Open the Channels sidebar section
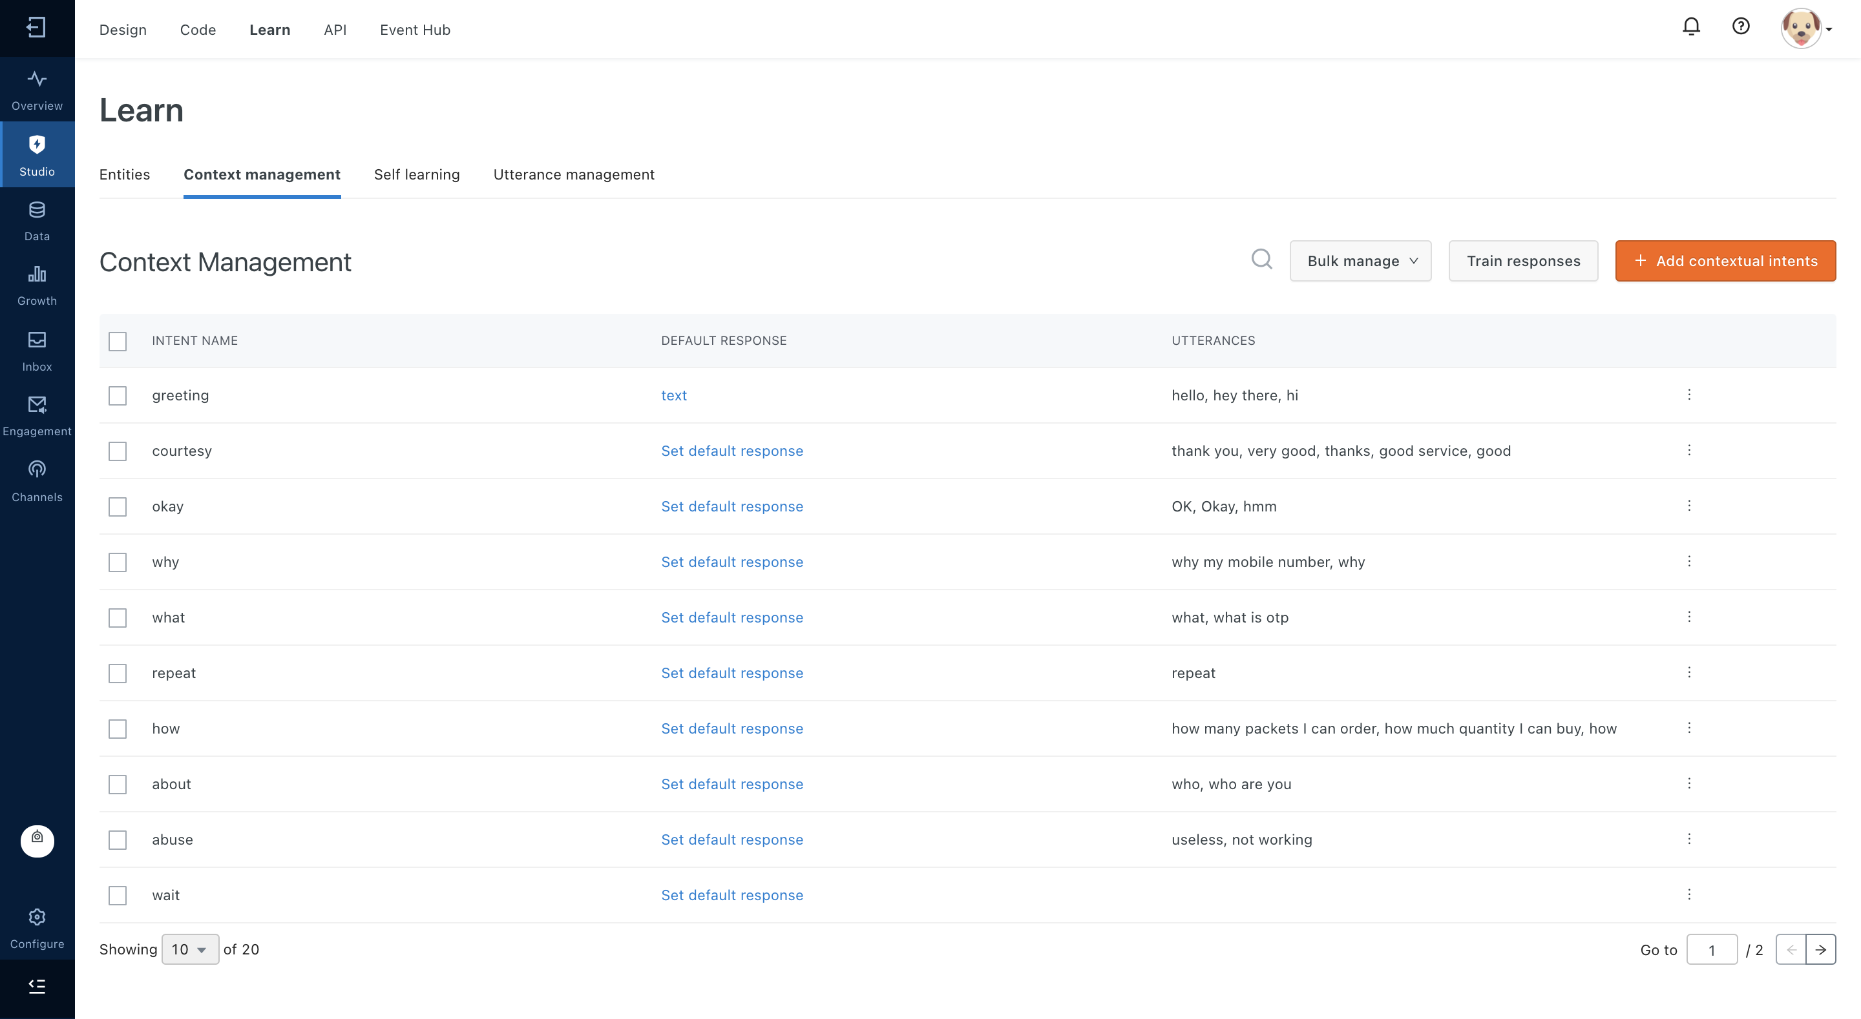Viewport: 1861px width, 1019px height. pos(37,482)
